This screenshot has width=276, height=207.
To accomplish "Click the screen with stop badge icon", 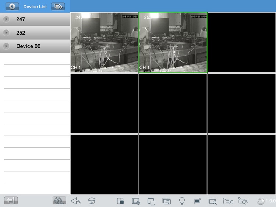I will [136, 201].
